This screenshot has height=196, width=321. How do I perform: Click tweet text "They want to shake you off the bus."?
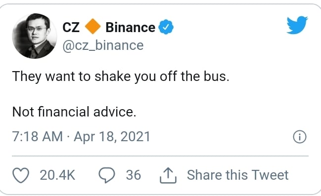(121, 77)
